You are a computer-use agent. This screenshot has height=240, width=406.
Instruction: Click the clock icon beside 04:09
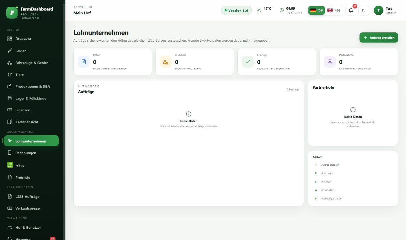pyautogui.click(x=281, y=10)
